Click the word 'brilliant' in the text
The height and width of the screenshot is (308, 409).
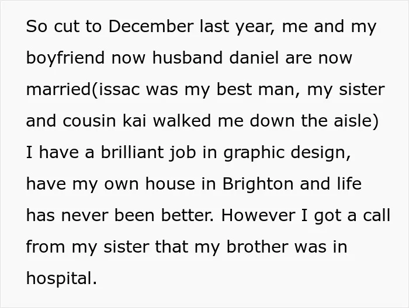(132, 152)
